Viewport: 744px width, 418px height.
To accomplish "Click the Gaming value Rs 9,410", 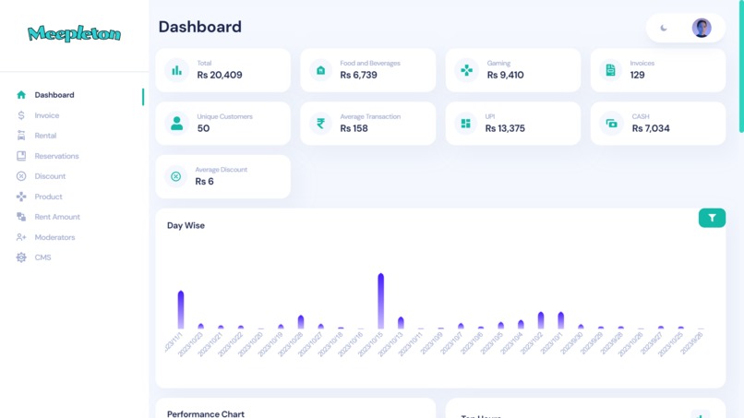I will point(505,75).
